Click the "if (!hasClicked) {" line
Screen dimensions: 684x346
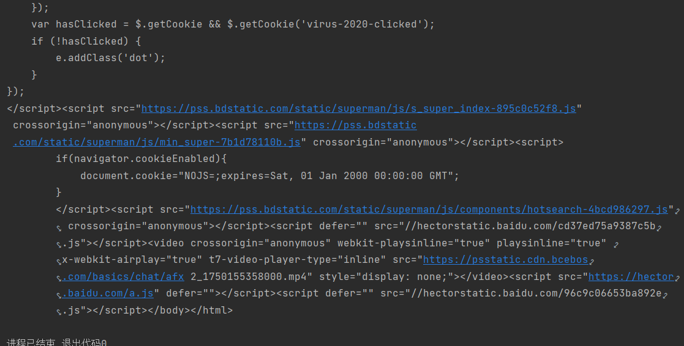point(86,42)
